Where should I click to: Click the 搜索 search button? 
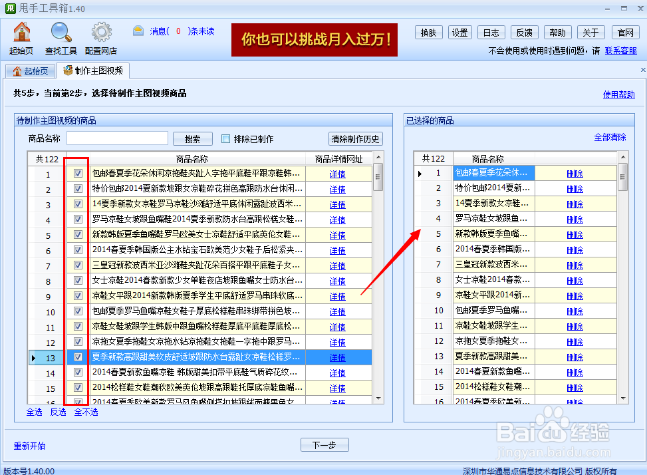192,138
